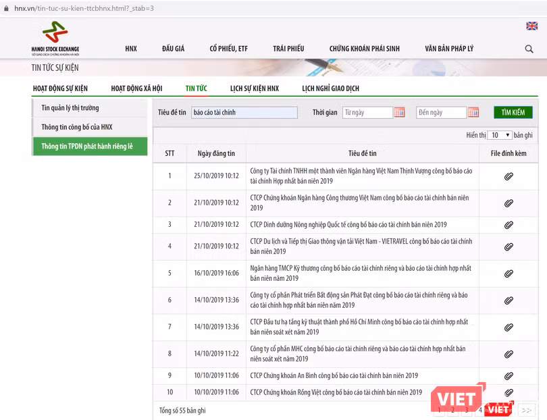Open attachment for the Ngân hàng Việt Nam Thịnh Vượng row
Image resolution: width=547 pixels, height=420 pixels.
(509, 176)
